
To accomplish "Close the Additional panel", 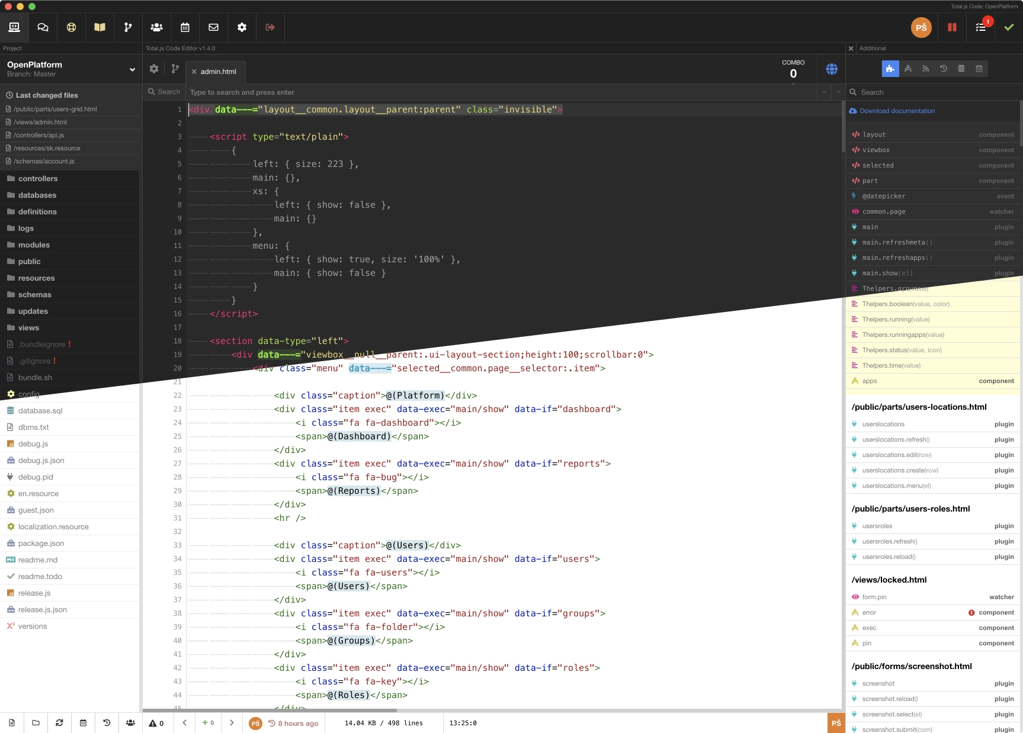I will coord(851,49).
